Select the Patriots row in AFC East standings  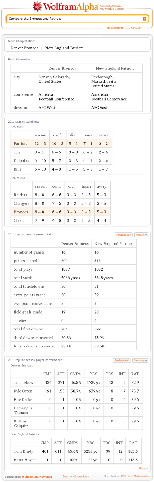tap(62, 143)
